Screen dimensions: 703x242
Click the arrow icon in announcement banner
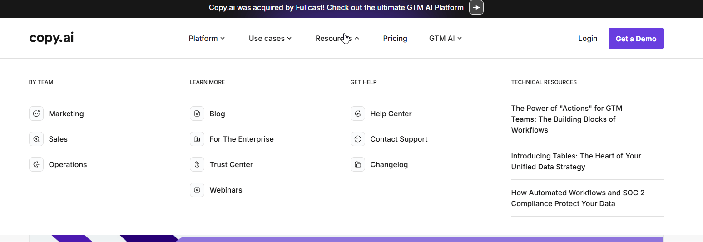pyautogui.click(x=476, y=8)
